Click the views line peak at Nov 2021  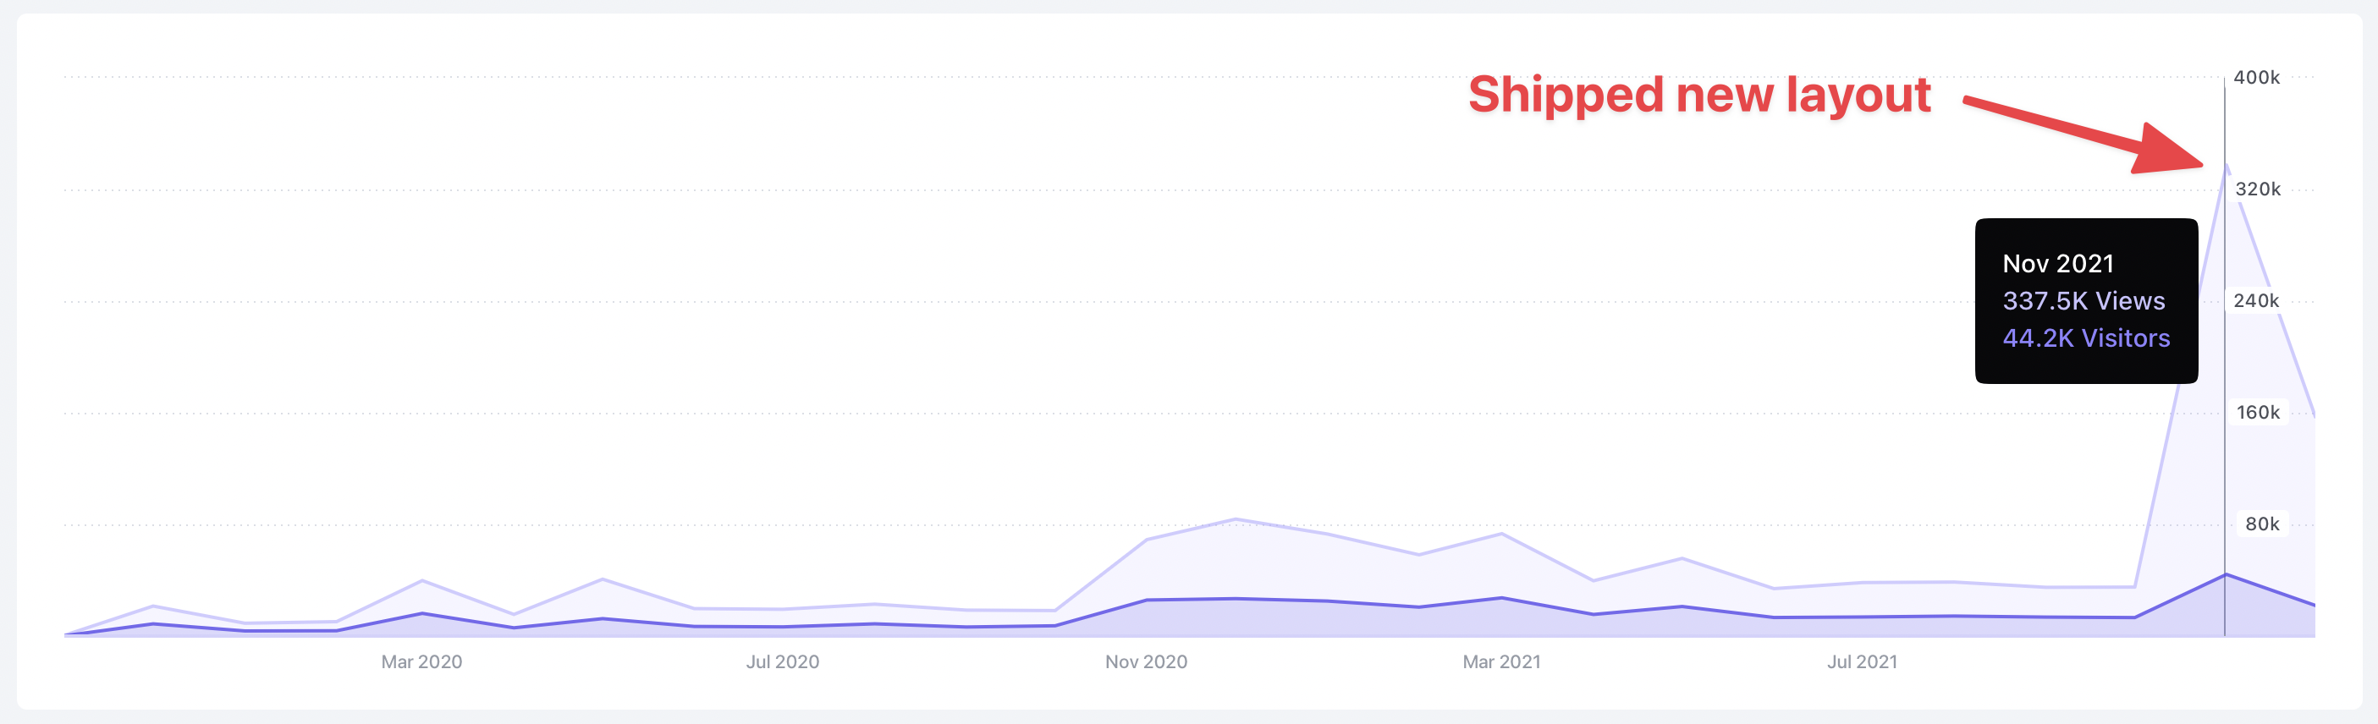point(2226,165)
